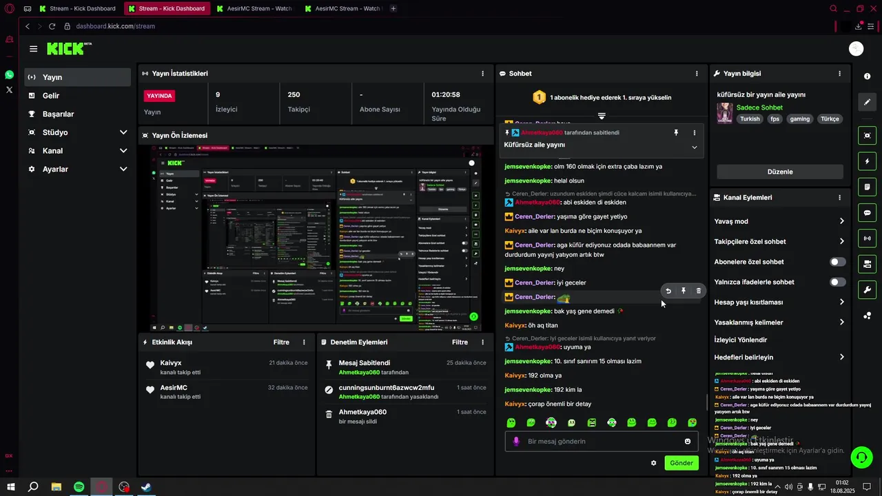
Task: Open Yayın bilgisi three-dot menu
Action: tap(839, 73)
